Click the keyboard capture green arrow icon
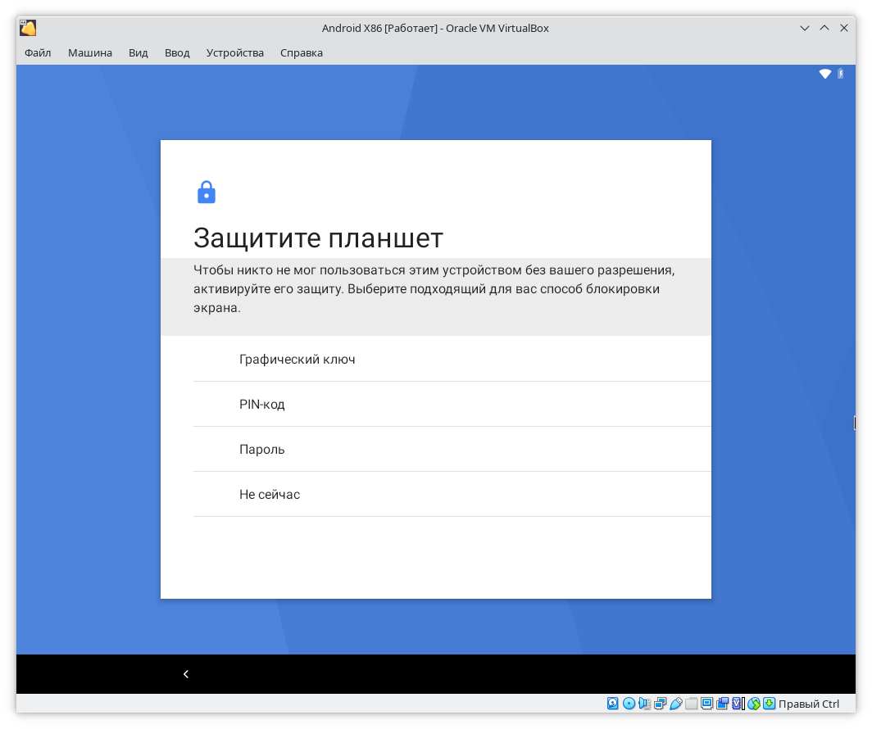Screen dimensions: 872x729 tap(769, 704)
